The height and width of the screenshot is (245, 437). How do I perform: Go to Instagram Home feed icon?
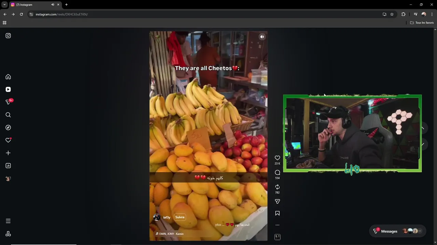[x=8, y=77]
